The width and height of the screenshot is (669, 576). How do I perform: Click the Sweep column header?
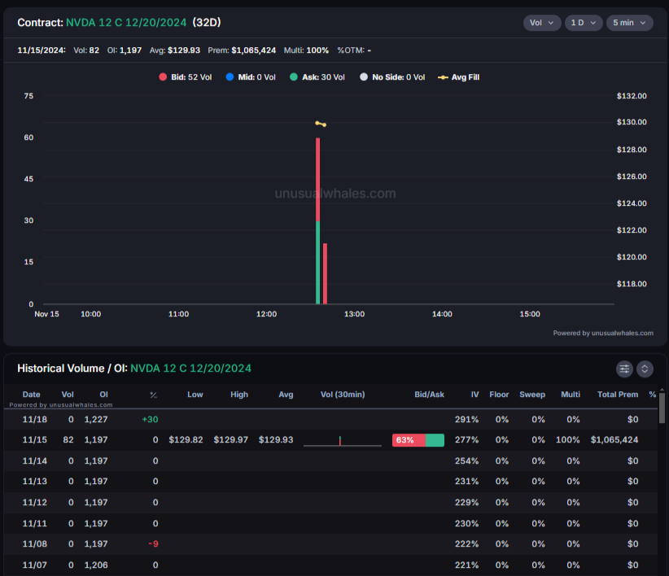532,395
